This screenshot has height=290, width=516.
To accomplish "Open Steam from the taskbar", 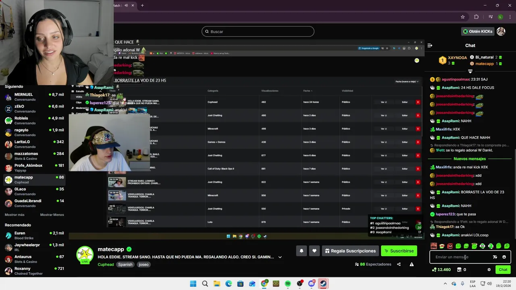I will pyautogui.click(x=323, y=284).
